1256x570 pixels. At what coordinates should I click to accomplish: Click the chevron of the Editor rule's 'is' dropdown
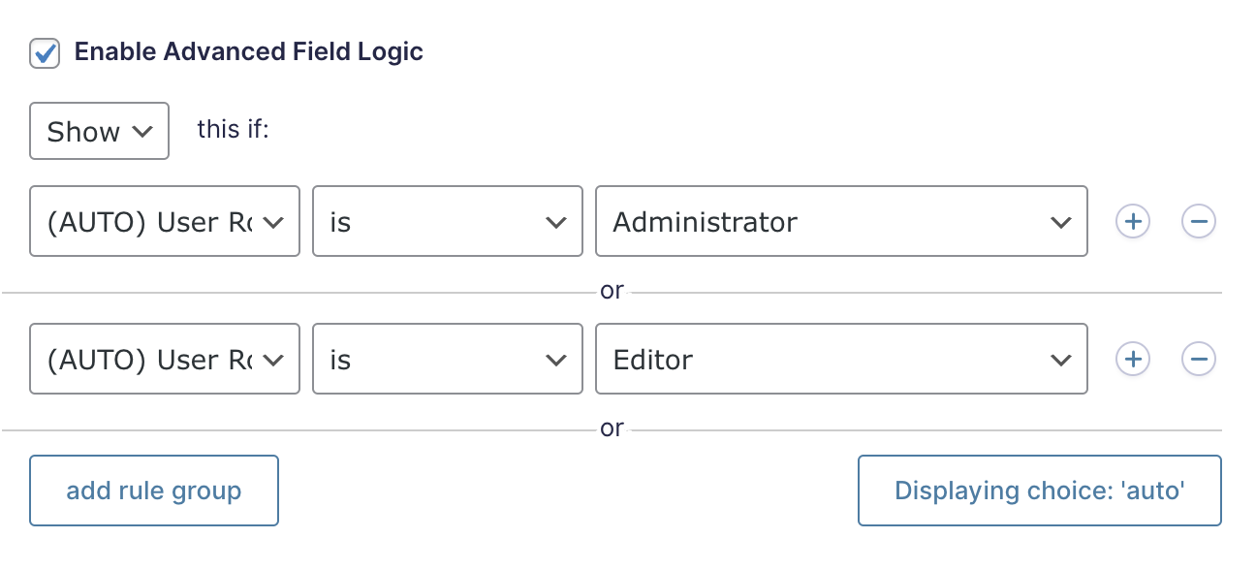tap(556, 360)
